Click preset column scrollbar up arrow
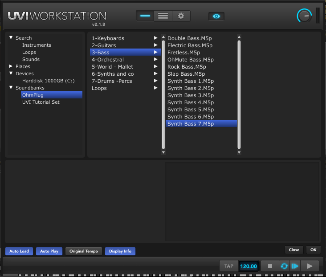Image resolution: width=326 pixels, height=277 pixels. coord(239,37)
